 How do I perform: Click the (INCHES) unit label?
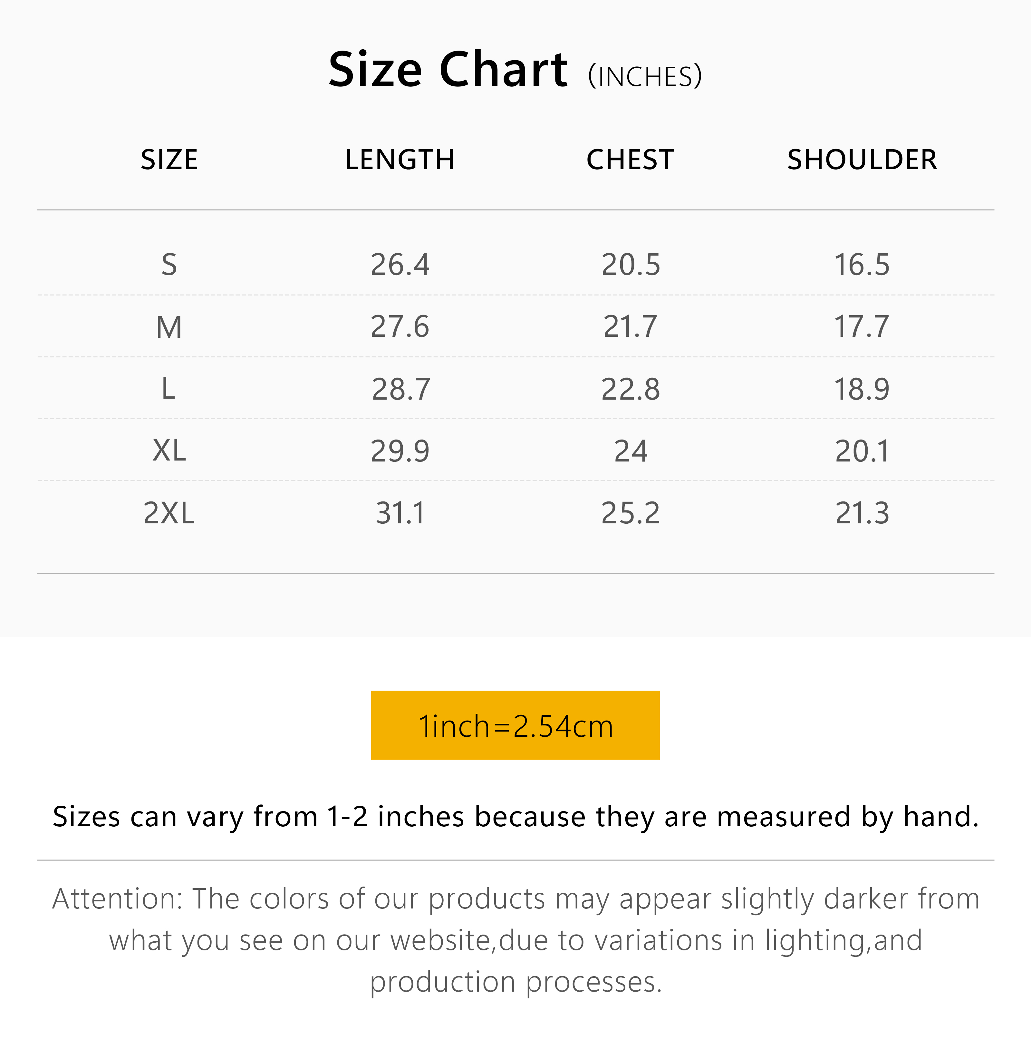[644, 76]
